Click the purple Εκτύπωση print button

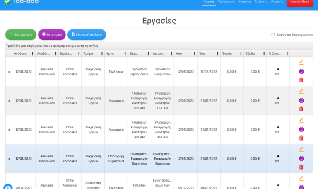pyautogui.click(x=52, y=35)
